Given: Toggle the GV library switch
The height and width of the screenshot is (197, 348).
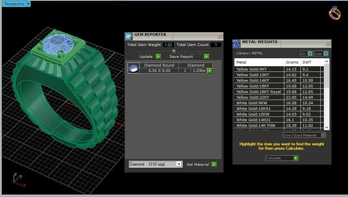Looking at the screenshot, I should coord(310,54).
